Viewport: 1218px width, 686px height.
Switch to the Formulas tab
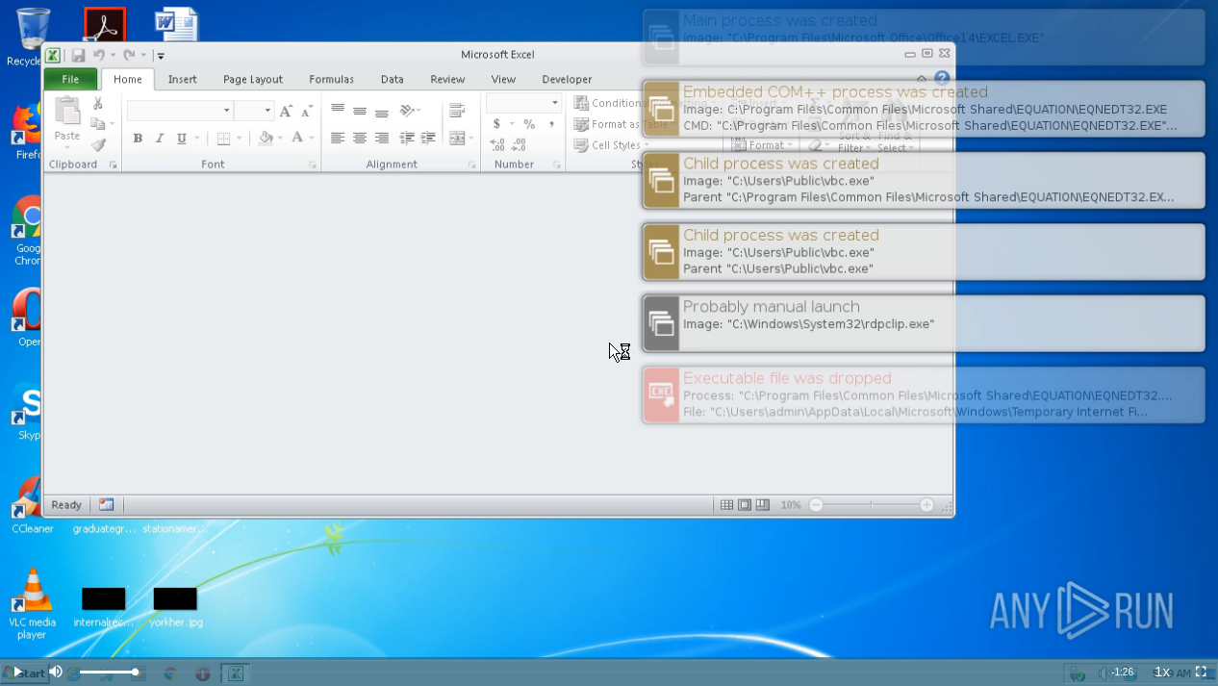tap(332, 80)
